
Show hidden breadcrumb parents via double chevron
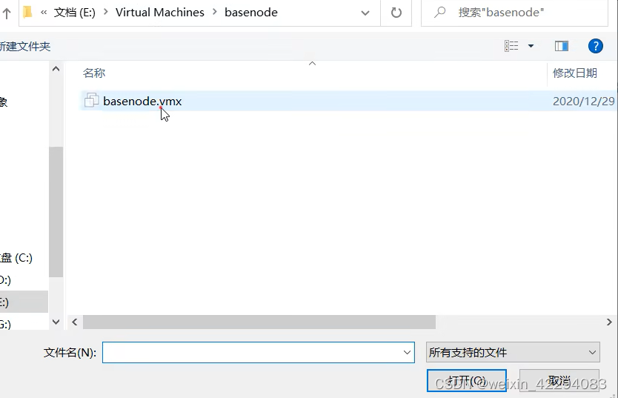[x=44, y=13]
